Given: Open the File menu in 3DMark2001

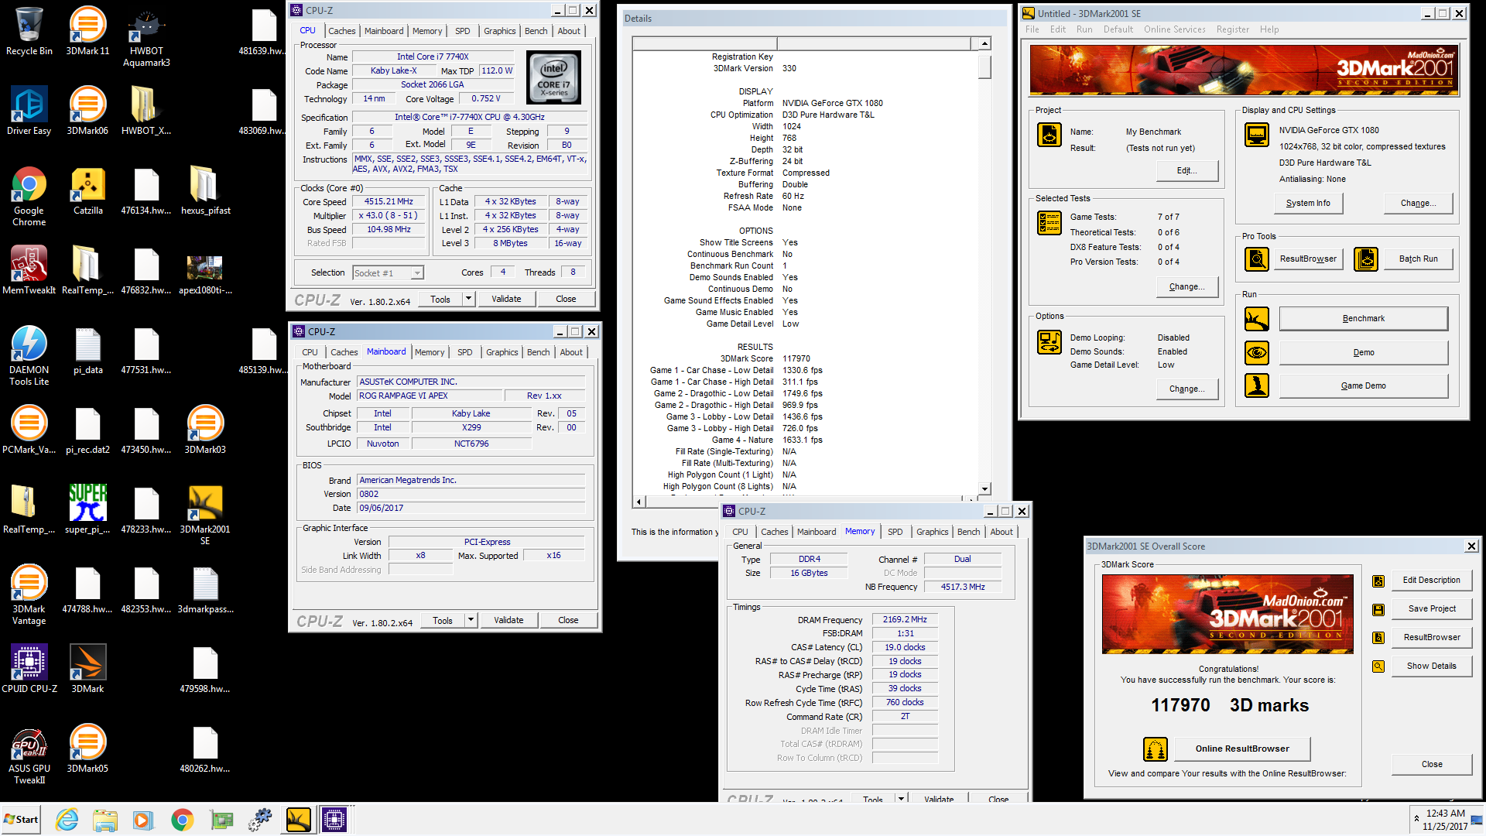Looking at the screenshot, I should [x=1032, y=29].
